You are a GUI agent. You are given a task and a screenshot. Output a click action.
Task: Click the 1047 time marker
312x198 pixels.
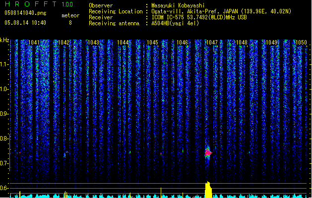[212, 43]
